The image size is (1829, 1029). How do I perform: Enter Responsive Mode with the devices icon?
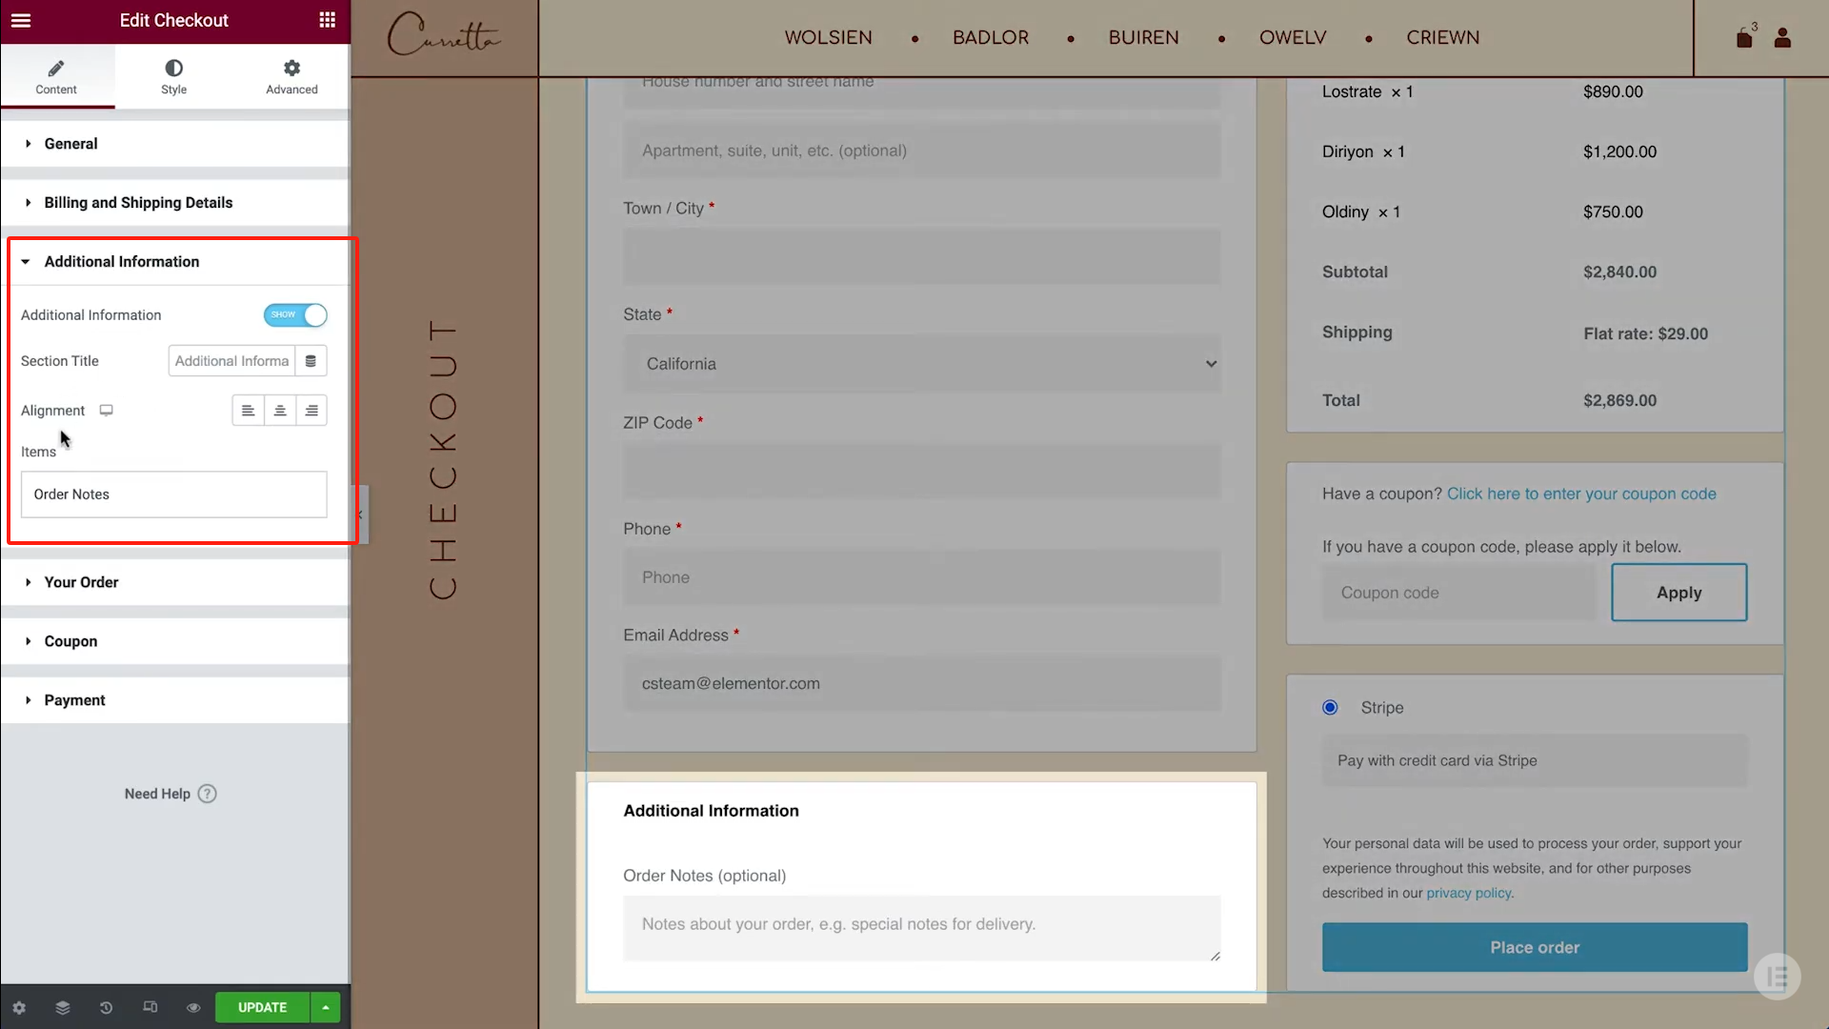tap(150, 1007)
